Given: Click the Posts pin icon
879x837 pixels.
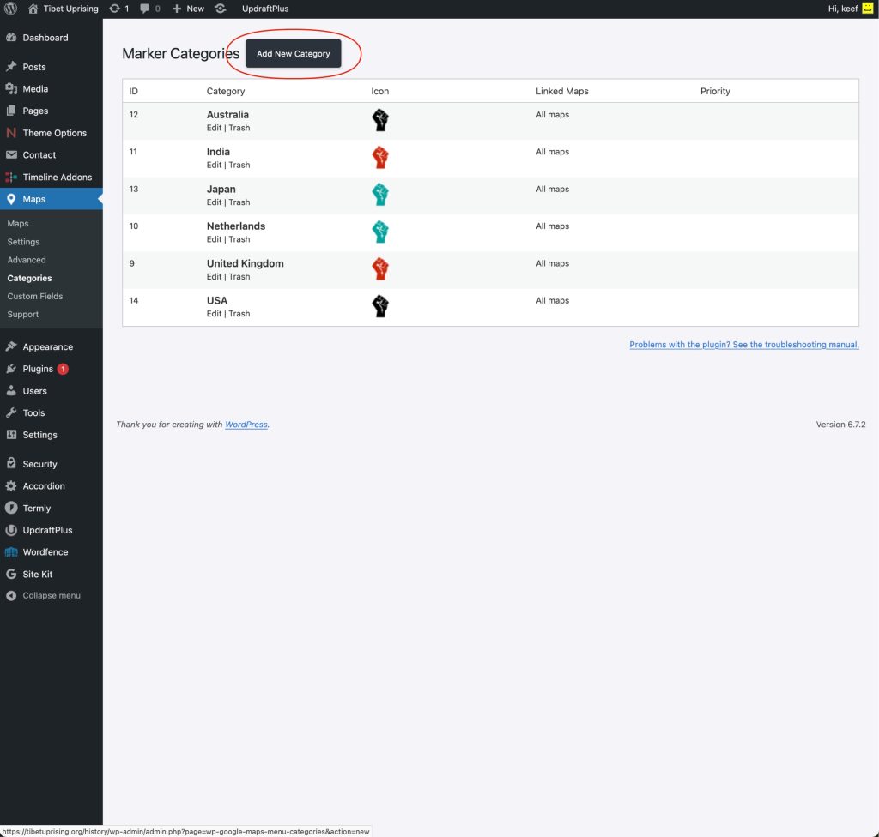Looking at the screenshot, I should tap(11, 67).
